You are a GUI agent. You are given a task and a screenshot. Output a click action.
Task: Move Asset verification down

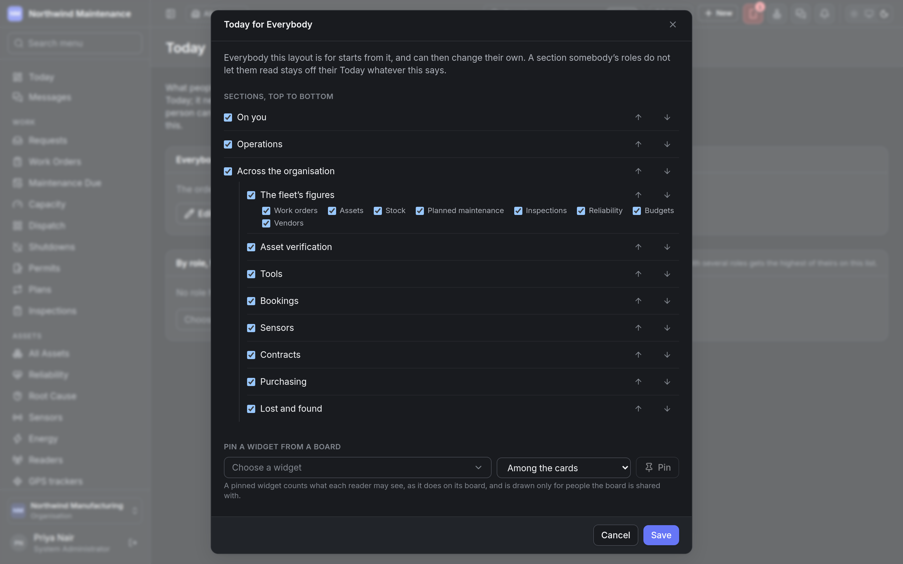point(667,247)
